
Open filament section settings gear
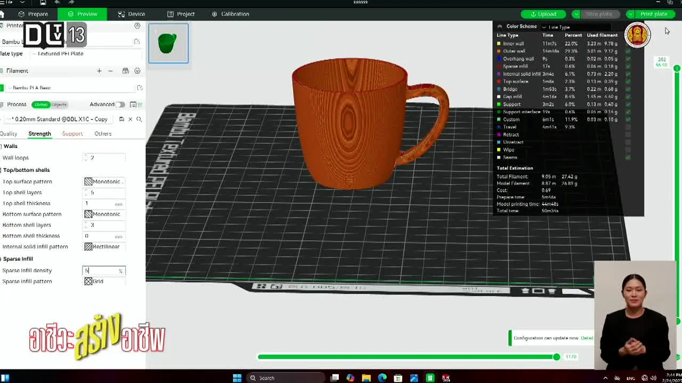coord(137,71)
